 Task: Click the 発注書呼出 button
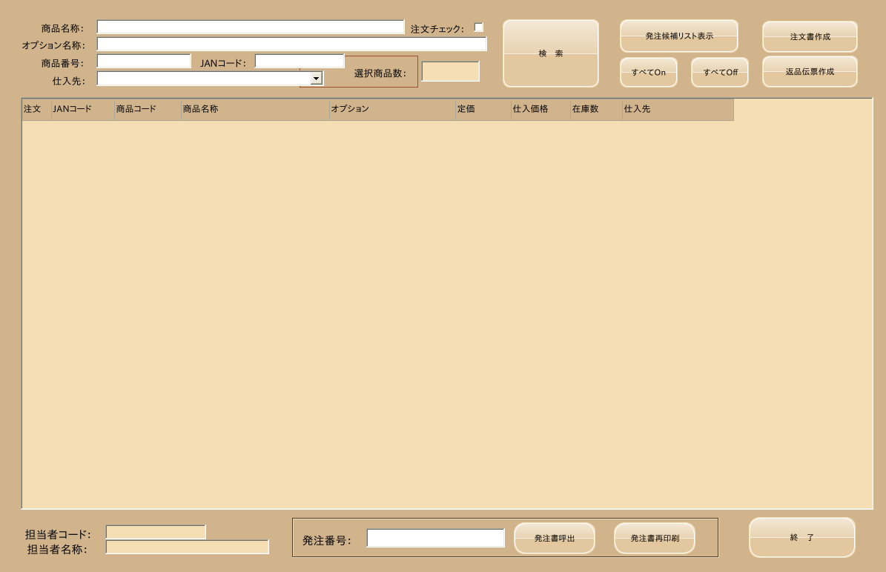pyautogui.click(x=555, y=538)
